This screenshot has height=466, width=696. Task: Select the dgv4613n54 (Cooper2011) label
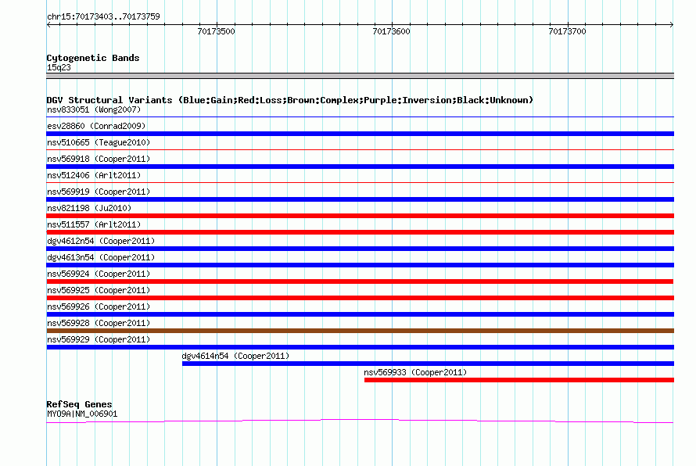[x=101, y=257]
